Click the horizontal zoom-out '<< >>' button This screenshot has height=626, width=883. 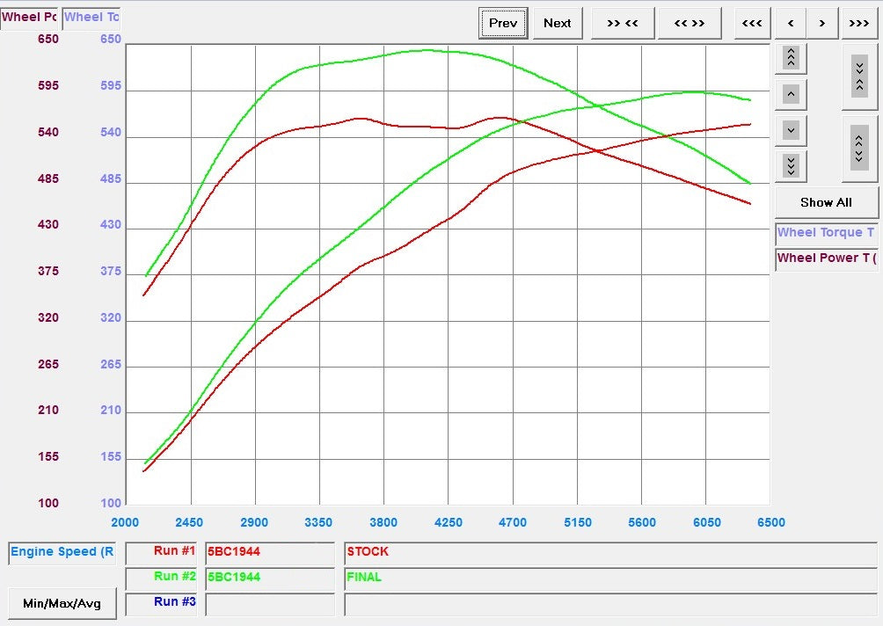point(690,24)
